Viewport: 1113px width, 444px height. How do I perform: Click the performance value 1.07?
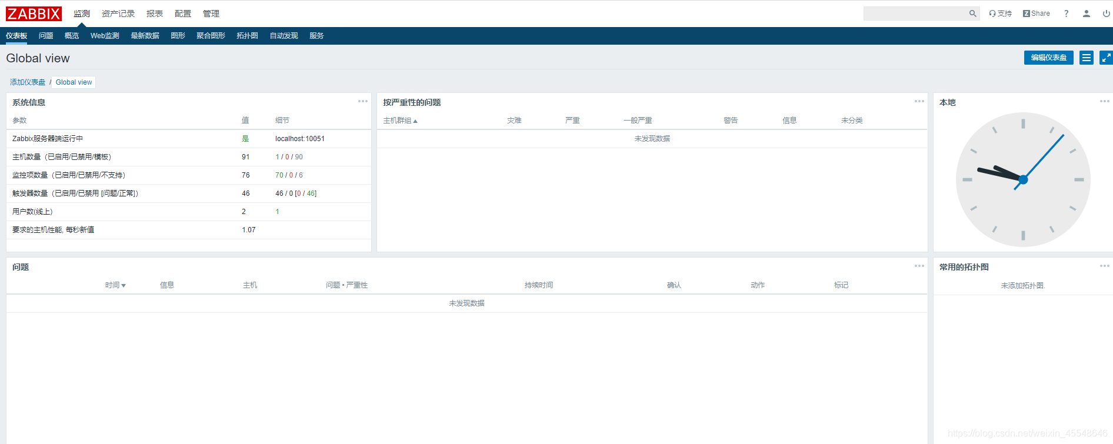click(249, 230)
